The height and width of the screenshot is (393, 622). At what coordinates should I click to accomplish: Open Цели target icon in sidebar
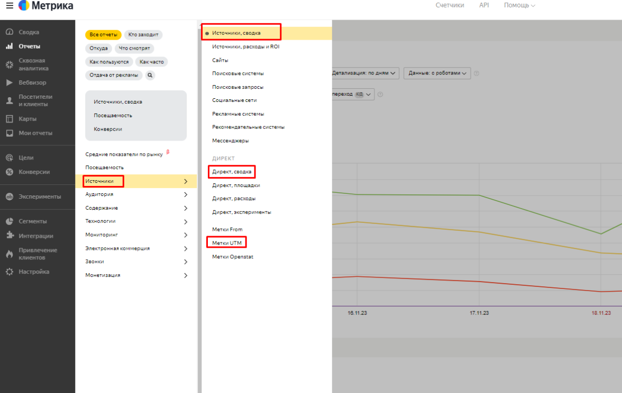tap(9, 158)
